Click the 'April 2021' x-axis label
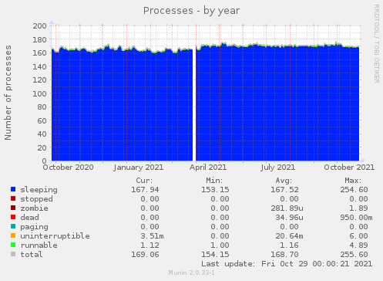 tap(208, 168)
